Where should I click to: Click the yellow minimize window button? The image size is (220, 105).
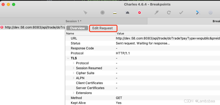coord(8,4)
